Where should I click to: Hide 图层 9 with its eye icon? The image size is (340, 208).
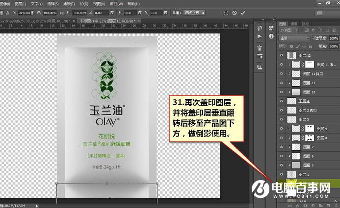coord(282,128)
